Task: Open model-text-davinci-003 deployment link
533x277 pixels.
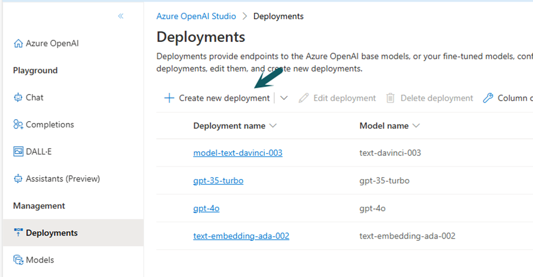Action: point(238,153)
